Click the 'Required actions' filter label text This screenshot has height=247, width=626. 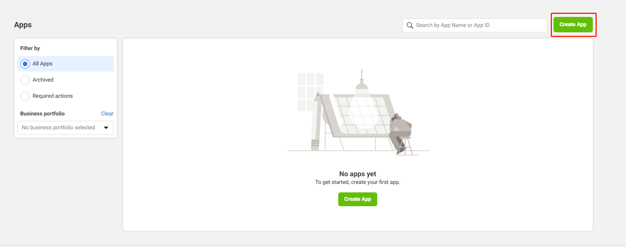click(52, 96)
